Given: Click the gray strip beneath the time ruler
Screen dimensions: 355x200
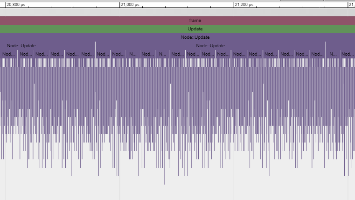Looking at the screenshot, I should tap(177, 12).
